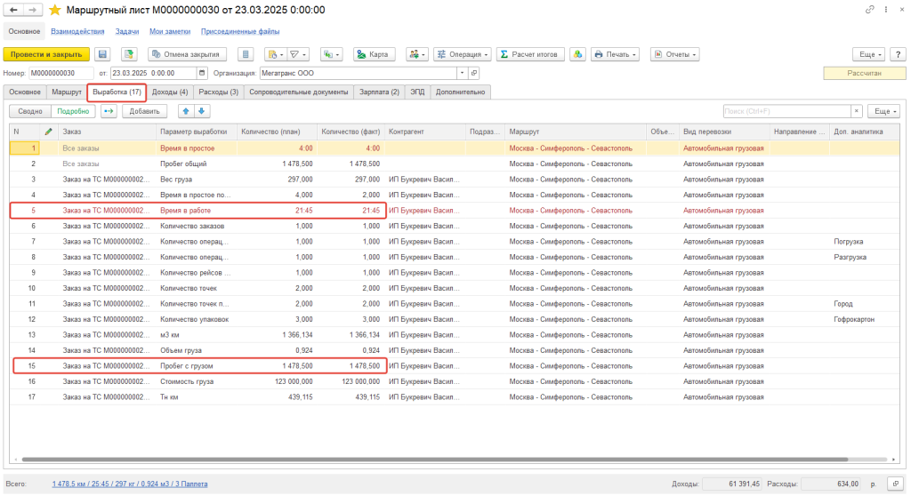Screen dimensions: 911x496
Task: Copy the document link via the chain icon
Action: click(x=868, y=10)
